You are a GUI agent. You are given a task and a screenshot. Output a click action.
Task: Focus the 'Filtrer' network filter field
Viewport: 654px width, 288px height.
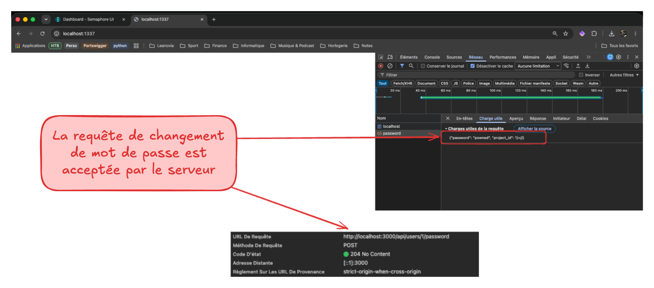[x=476, y=75]
